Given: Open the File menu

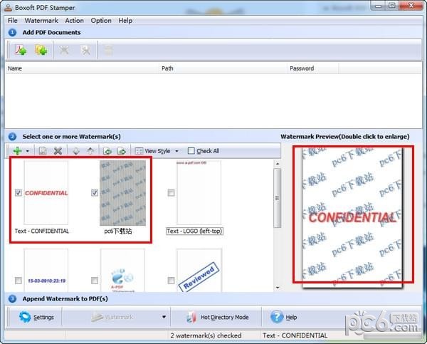Looking at the screenshot, I should (13, 21).
